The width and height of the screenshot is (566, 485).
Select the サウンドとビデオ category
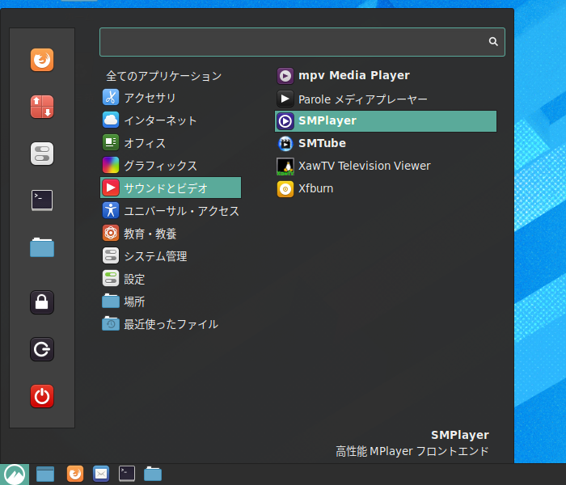[x=171, y=188]
